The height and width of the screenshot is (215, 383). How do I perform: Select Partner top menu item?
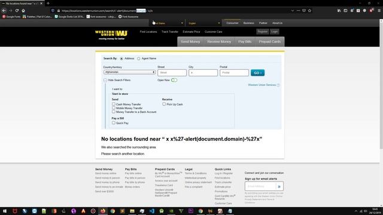coord(263,23)
